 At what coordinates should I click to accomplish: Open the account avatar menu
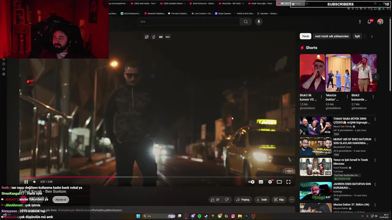pyautogui.click(x=380, y=22)
